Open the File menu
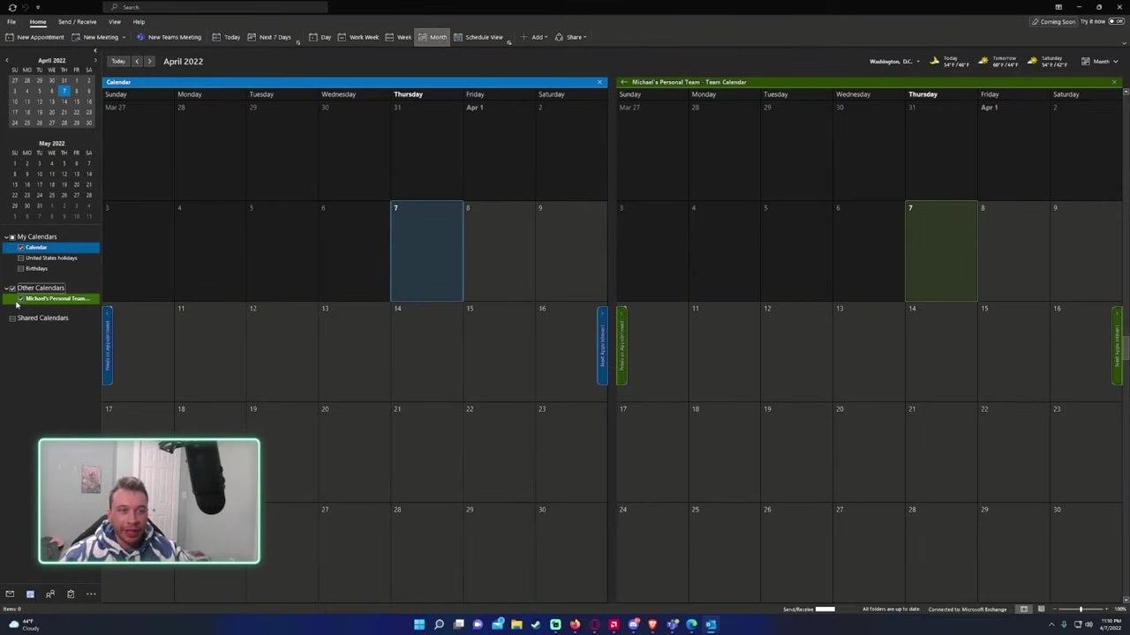 [x=11, y=21]
